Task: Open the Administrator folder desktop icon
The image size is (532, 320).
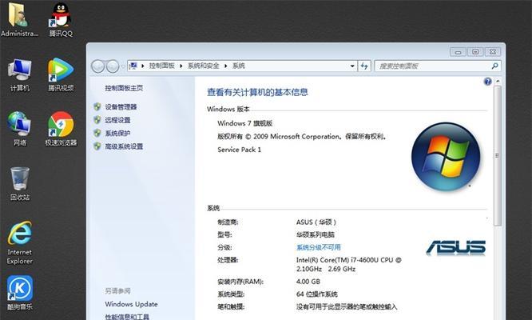Action: (18, 18)
